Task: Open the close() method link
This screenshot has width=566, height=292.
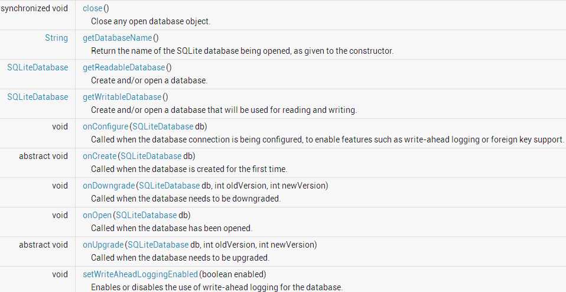Action: (92, 8)
